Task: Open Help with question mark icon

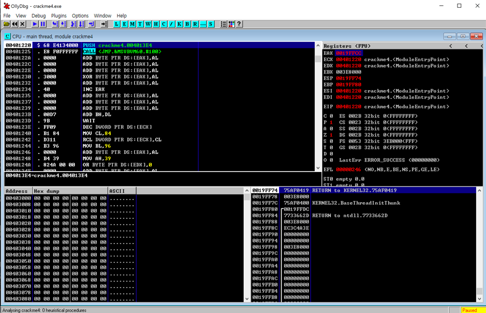Action: [x=239, y=24]
